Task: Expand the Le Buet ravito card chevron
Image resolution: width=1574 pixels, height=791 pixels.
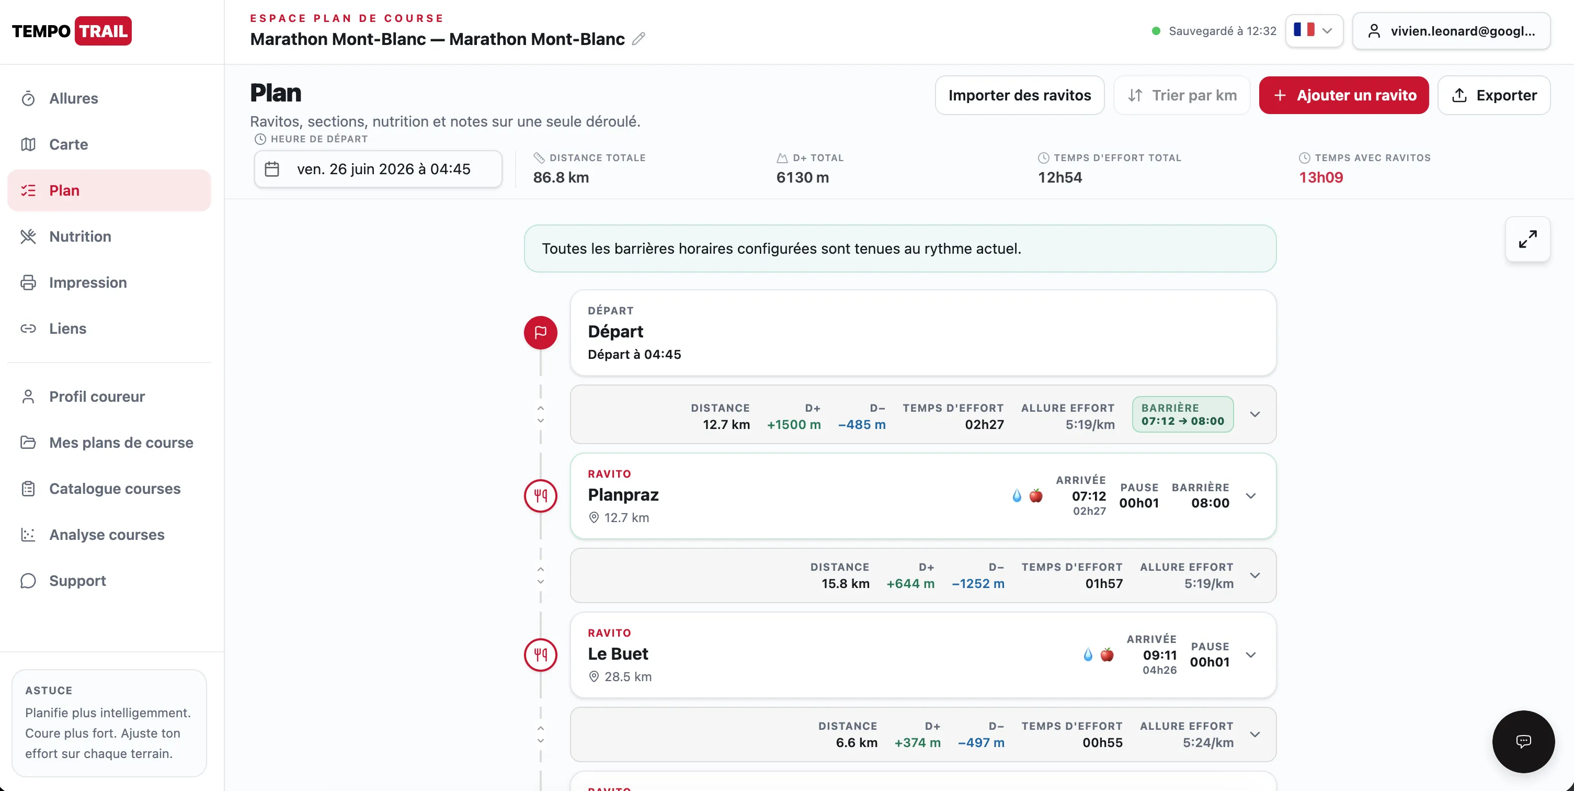Action: [x=1251, y=654]
